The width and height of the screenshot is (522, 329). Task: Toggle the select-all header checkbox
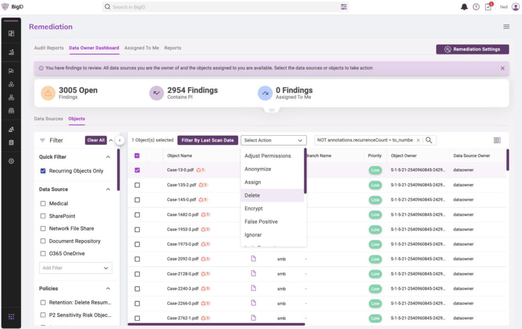(137, 156)
